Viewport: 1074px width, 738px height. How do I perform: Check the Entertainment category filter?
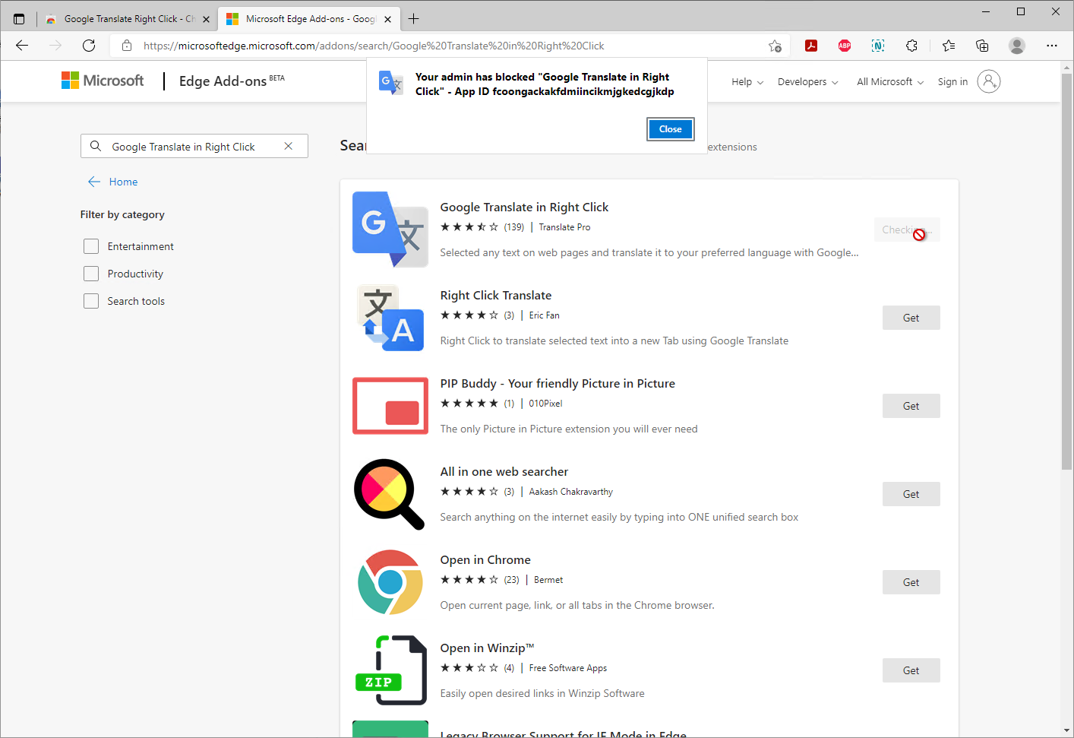pyautogui.click(x=91, y=246)
